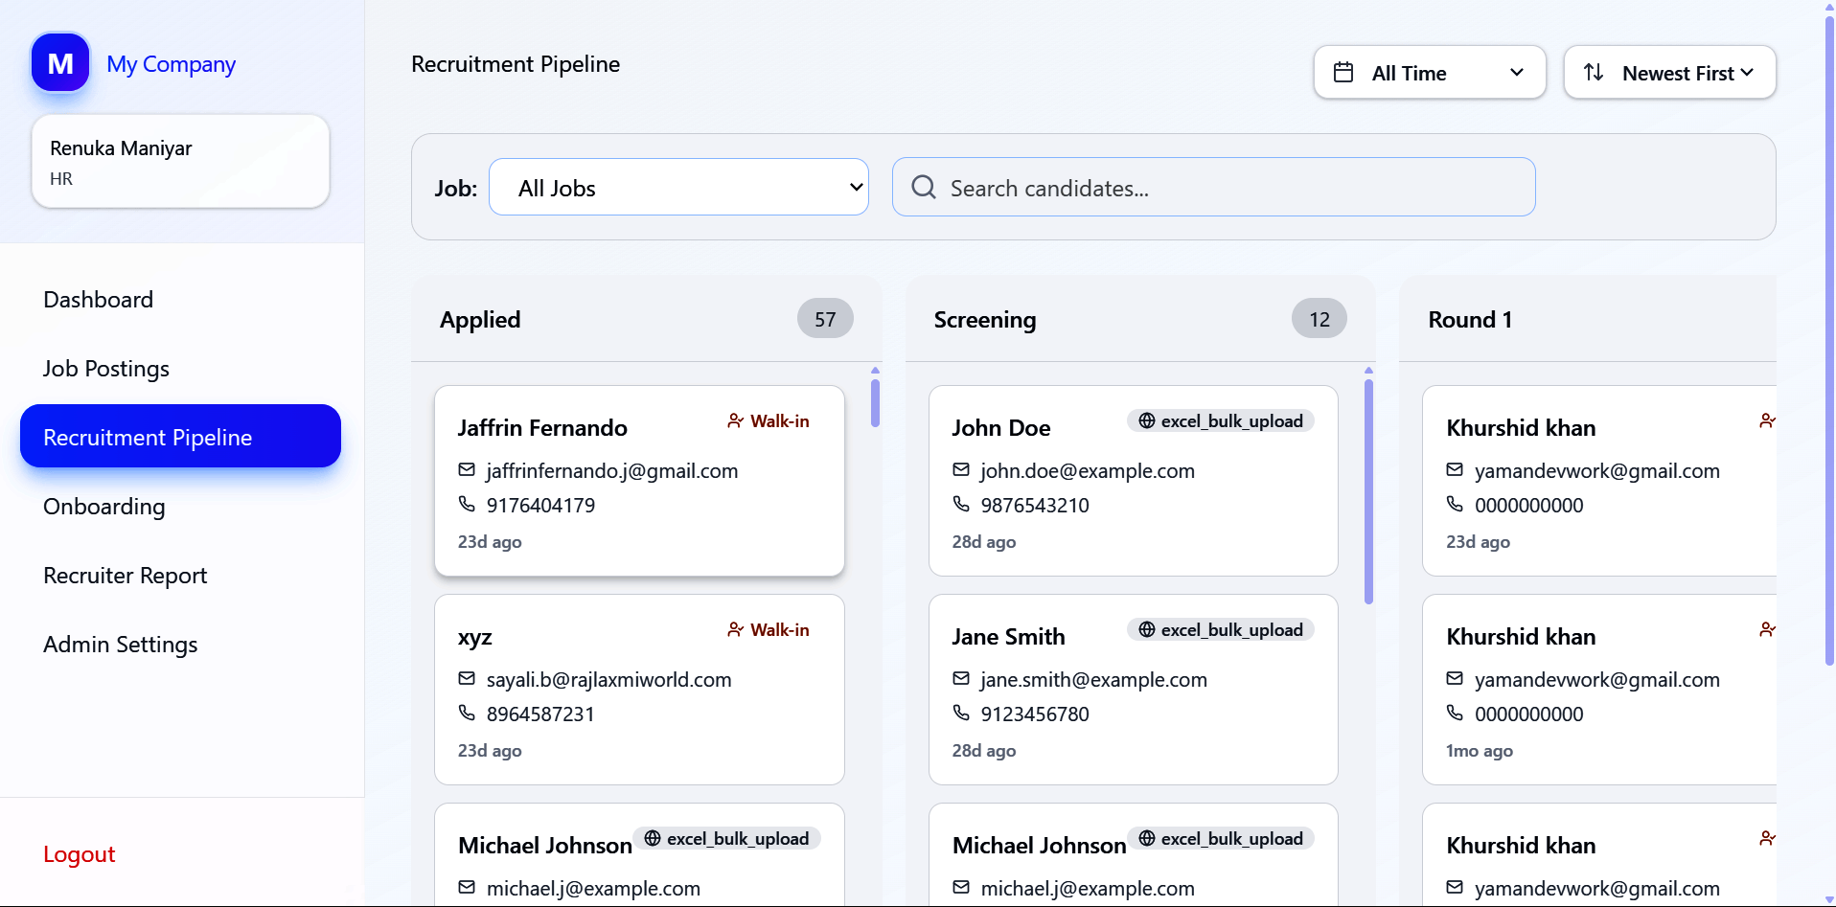Viewport: 1836px width, 907px height.
Task: Click the globe icon on Screening Michael Johnson card
Action: [1146, 838]
